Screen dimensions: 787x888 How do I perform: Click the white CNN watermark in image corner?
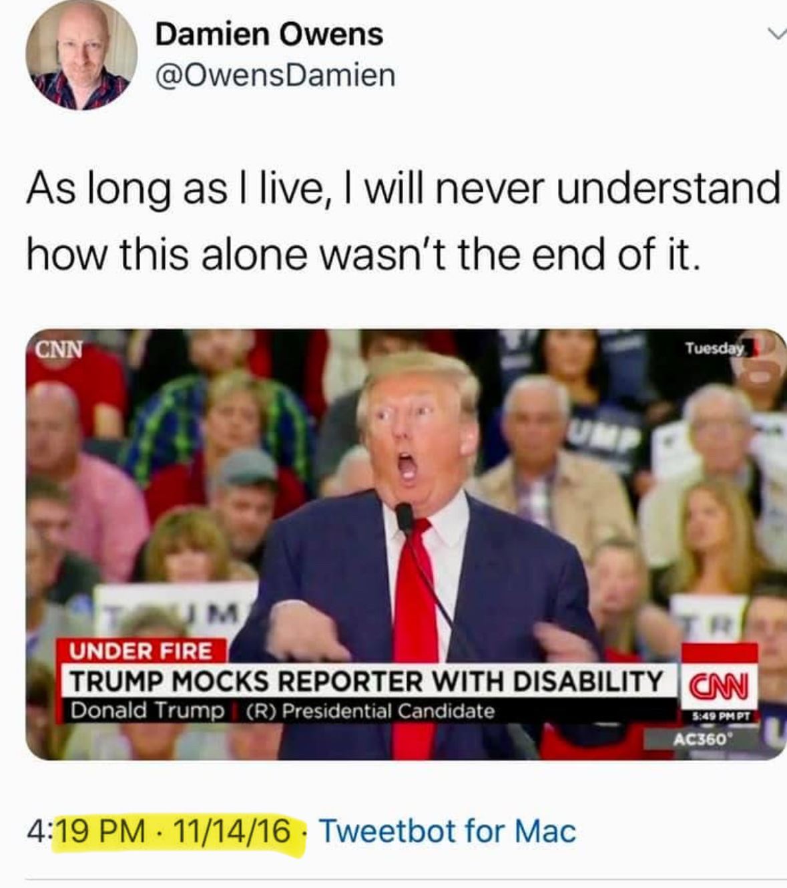coord(59,349)
